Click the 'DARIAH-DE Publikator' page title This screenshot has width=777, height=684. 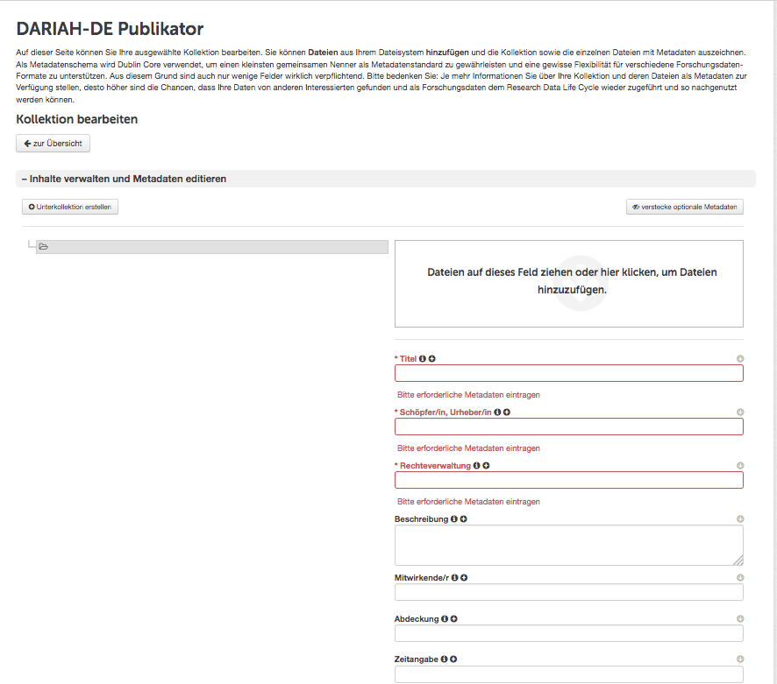(110, 29)
